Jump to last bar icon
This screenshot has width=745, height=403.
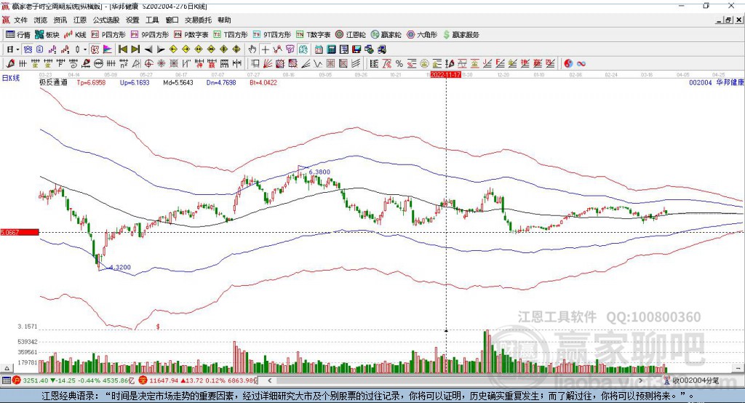click(x=135, y=49)
